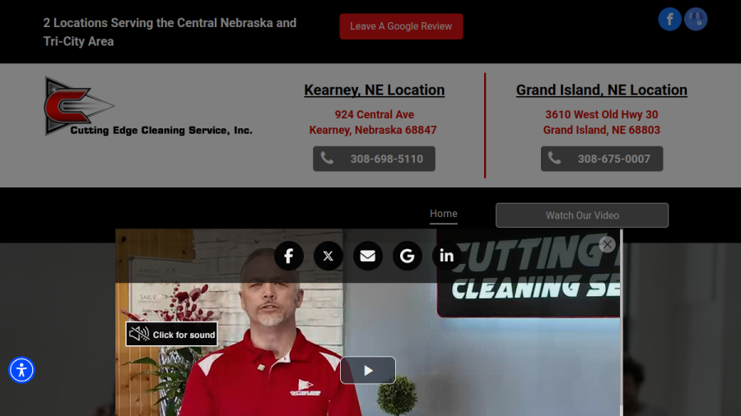Open the Kearney, NE Location heading link
This screenshot has width=741, height=416.
tap(375, 90)
